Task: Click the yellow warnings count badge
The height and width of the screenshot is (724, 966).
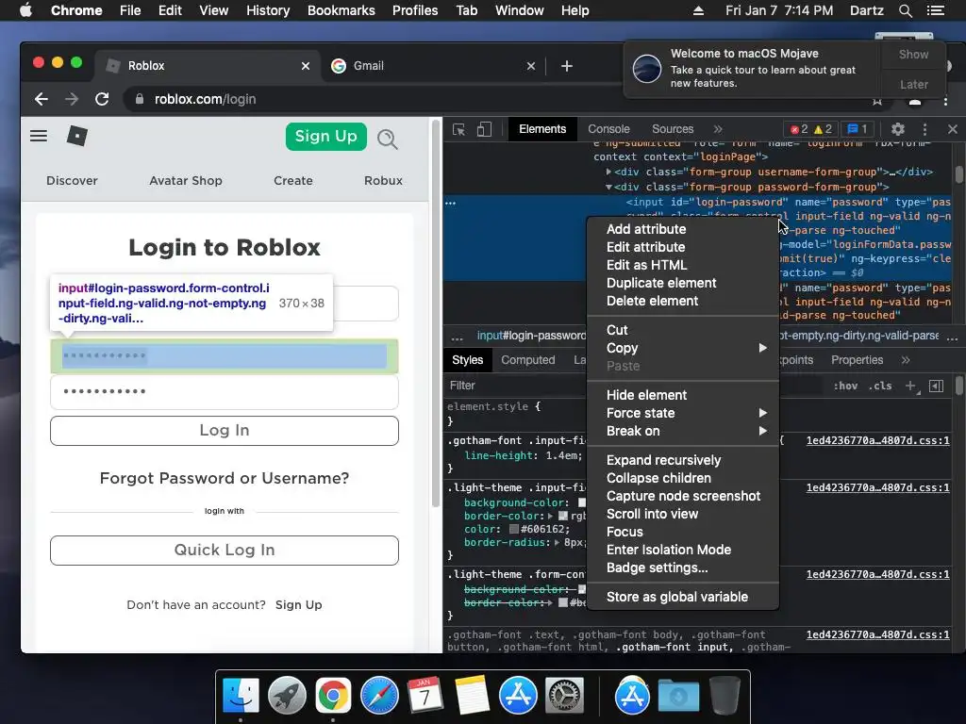Action: tap(823, 128)
